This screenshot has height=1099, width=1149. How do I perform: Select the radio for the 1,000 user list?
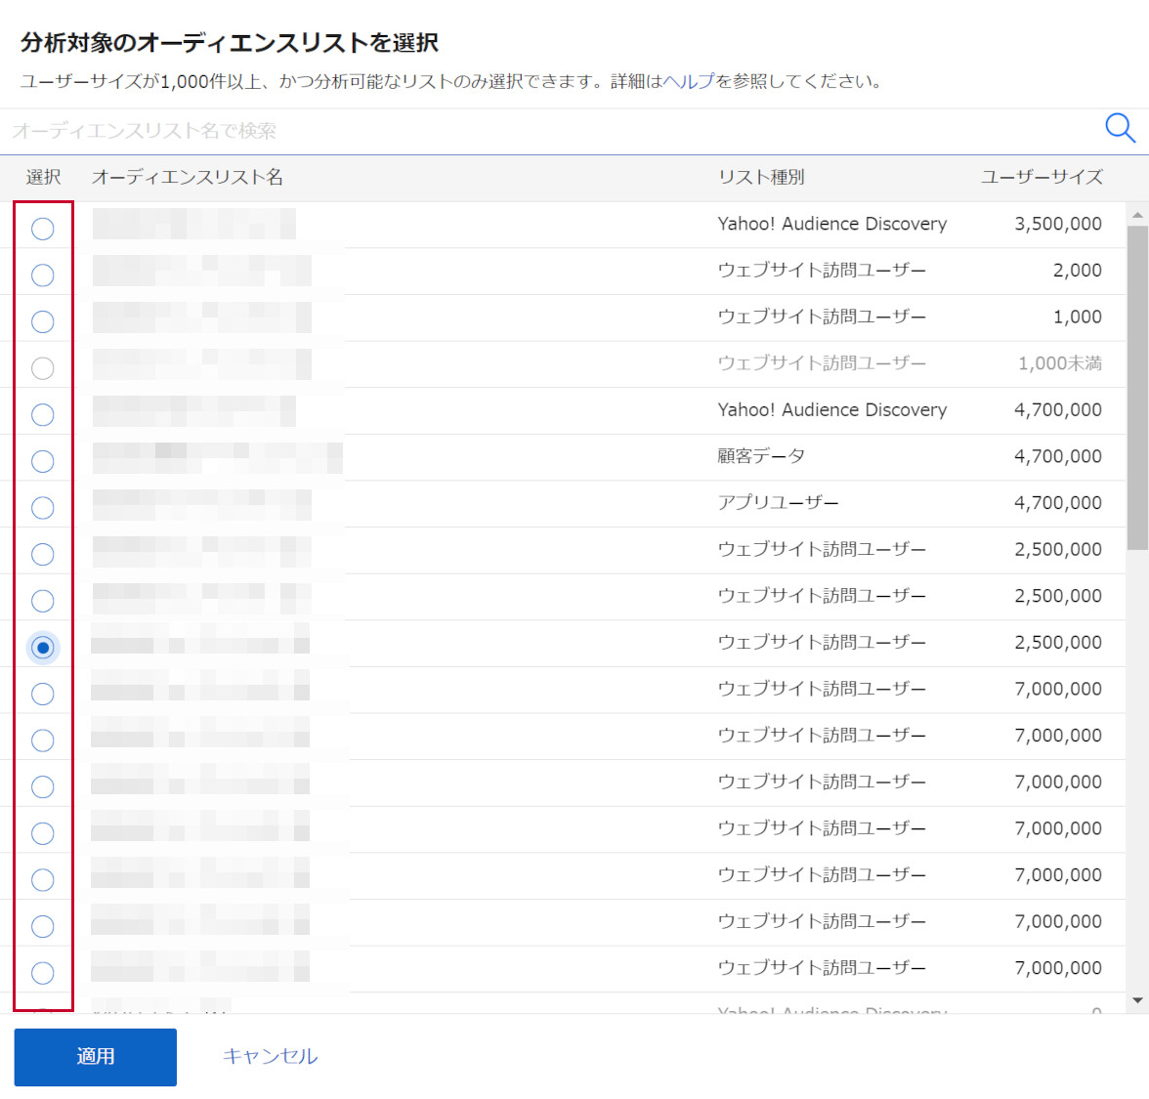click(x=43, y=321)
